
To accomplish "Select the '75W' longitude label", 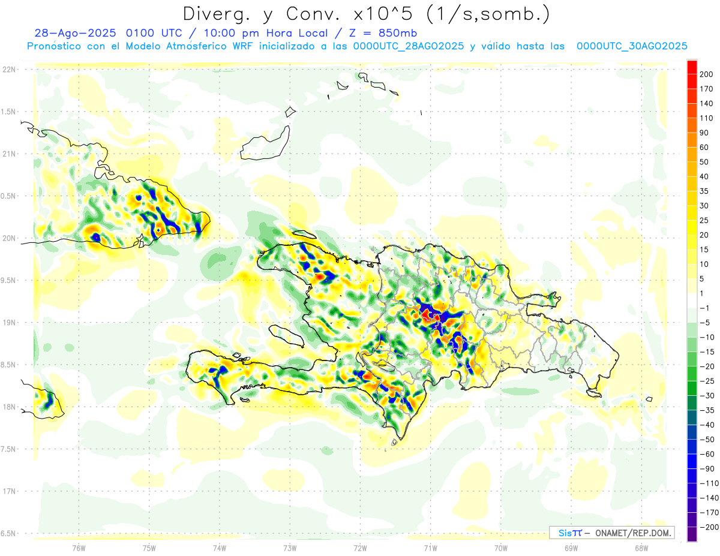I will [x=149, y=548].
